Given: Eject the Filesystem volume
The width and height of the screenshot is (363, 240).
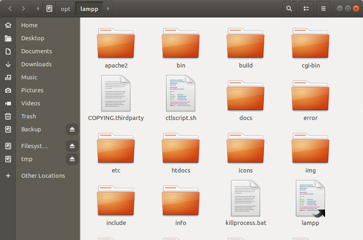Looking at the screenshot, I should coord(72,146).
